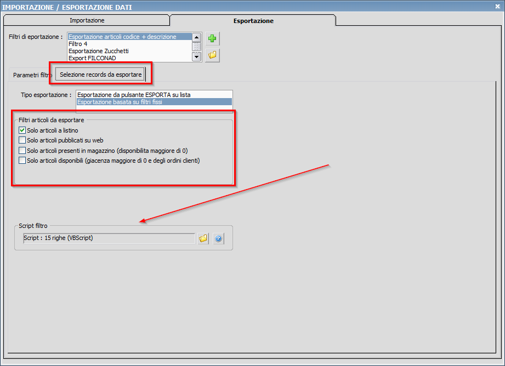Enable Solo articoli pubblicati su web
This screenshot has width=505, height=366.
click(x=22, y=140)
